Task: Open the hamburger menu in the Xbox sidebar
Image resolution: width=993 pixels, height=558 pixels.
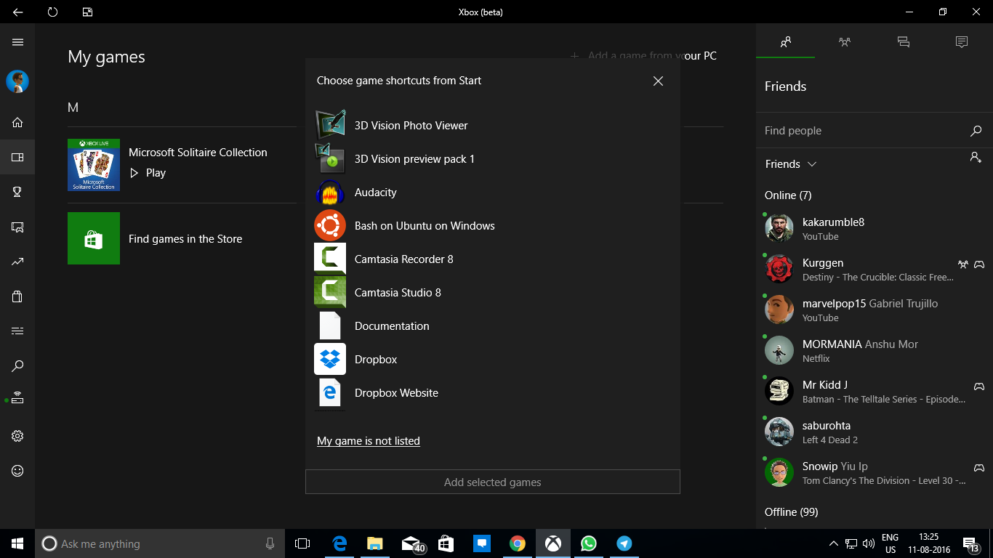Action: [17, 42]
